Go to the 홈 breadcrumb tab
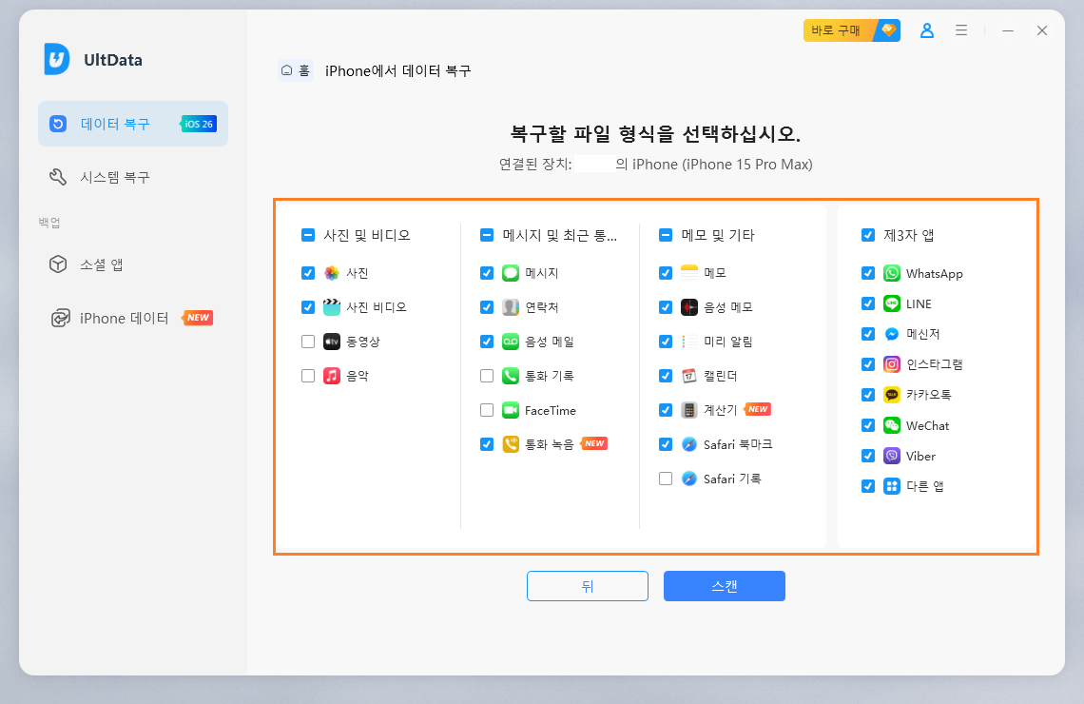The height and width of the screenshot is (704, 1084). [x=296, y=70]
